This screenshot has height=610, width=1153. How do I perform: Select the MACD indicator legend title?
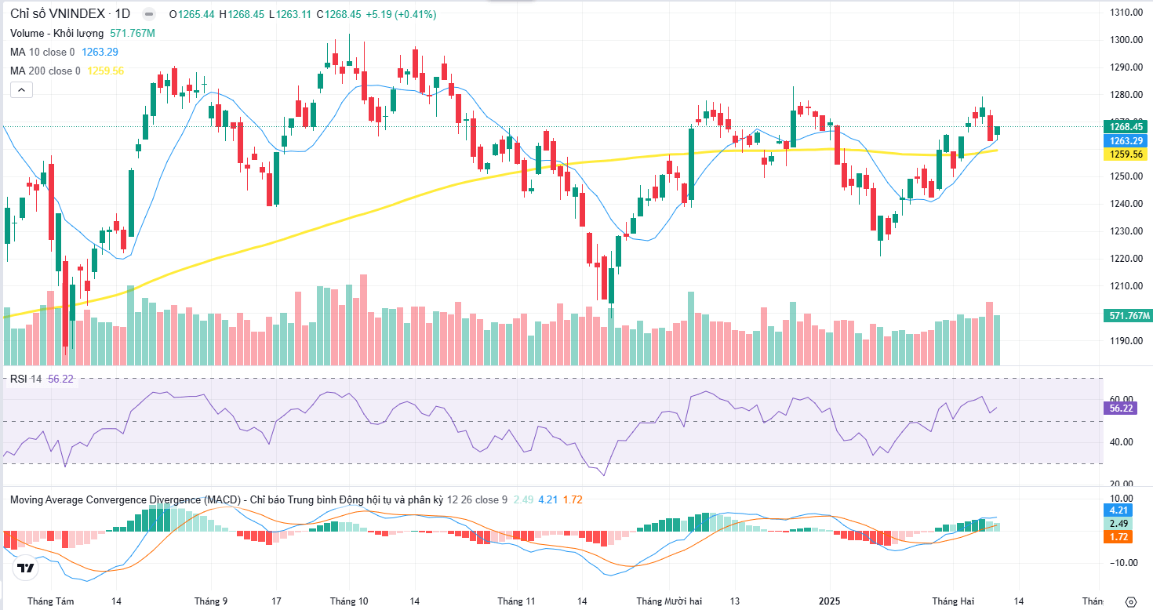(x=227, y=499)
